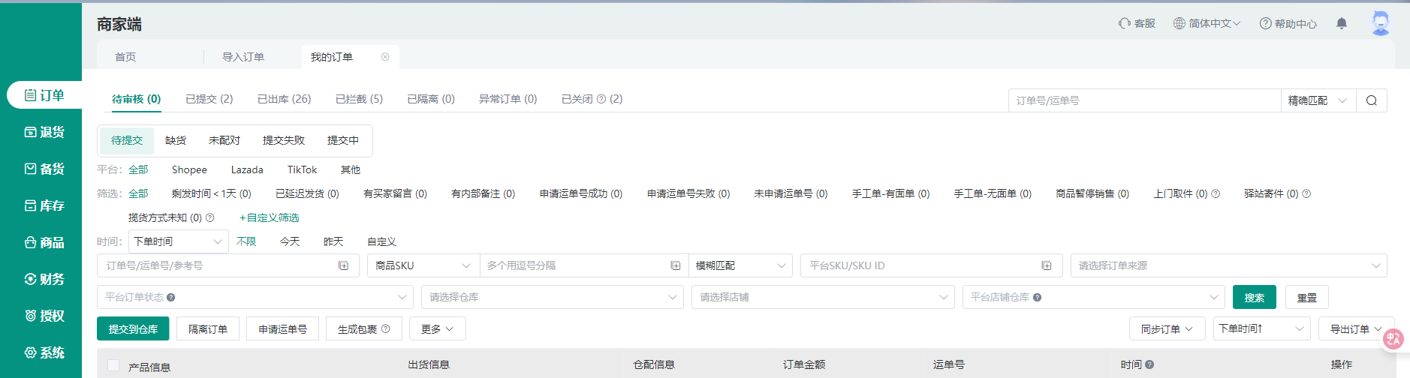Image resolution: width=1410 pixels, height=378 pixels.
Task: Show help for 时间 column header
Action: point(1149,364)
